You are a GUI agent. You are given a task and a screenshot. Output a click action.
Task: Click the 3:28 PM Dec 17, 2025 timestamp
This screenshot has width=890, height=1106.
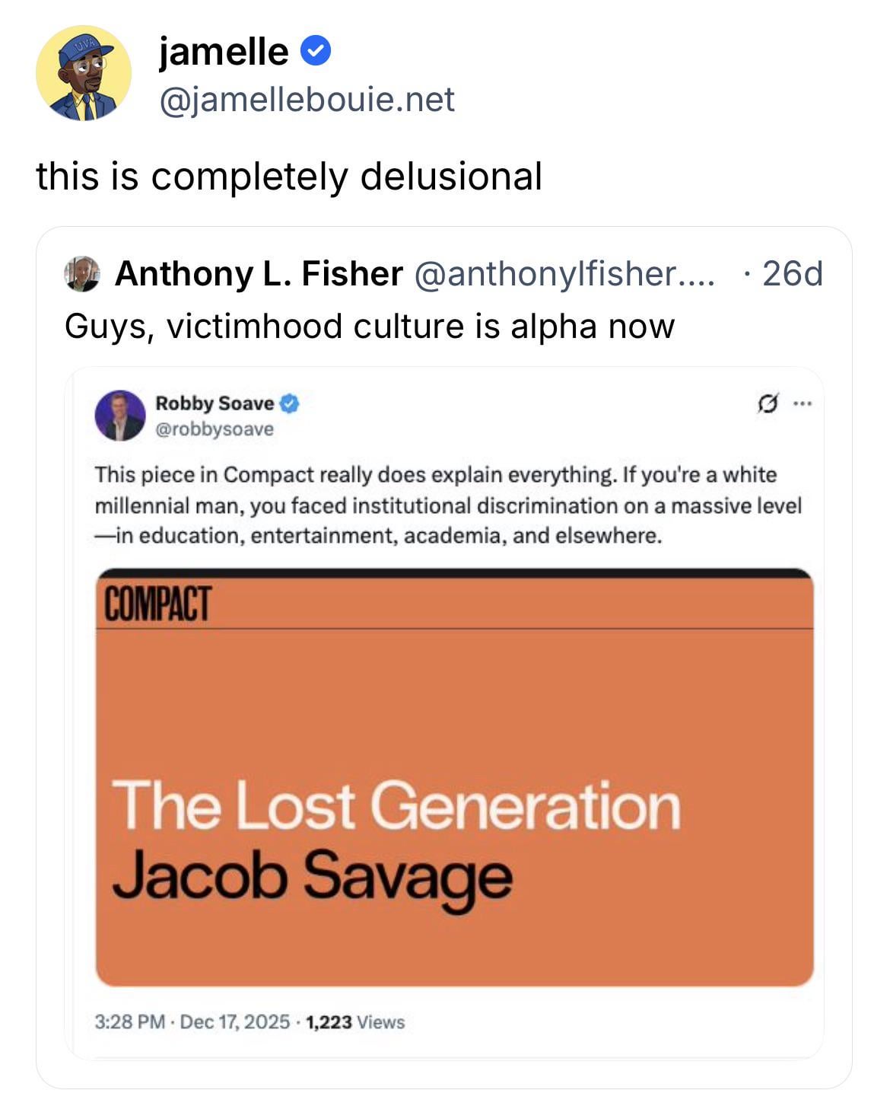pyautogui.click(x=192, y=1022)
